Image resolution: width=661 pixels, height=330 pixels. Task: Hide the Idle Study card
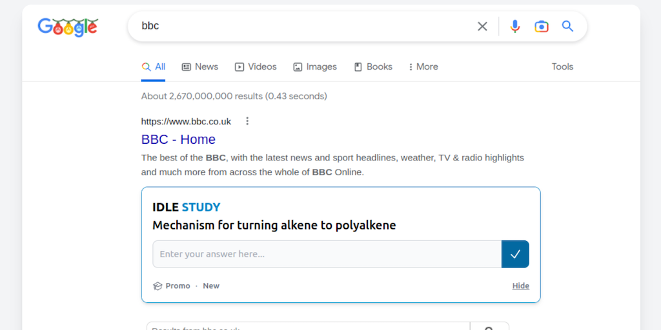coord(520,286)
